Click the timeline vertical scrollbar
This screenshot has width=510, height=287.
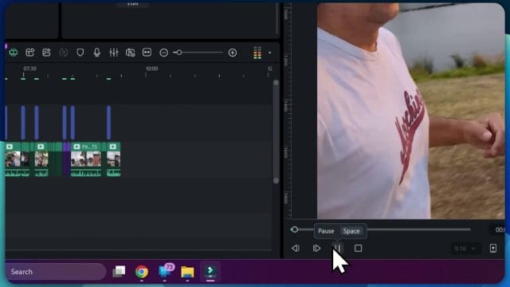click(x=276, y=132)
